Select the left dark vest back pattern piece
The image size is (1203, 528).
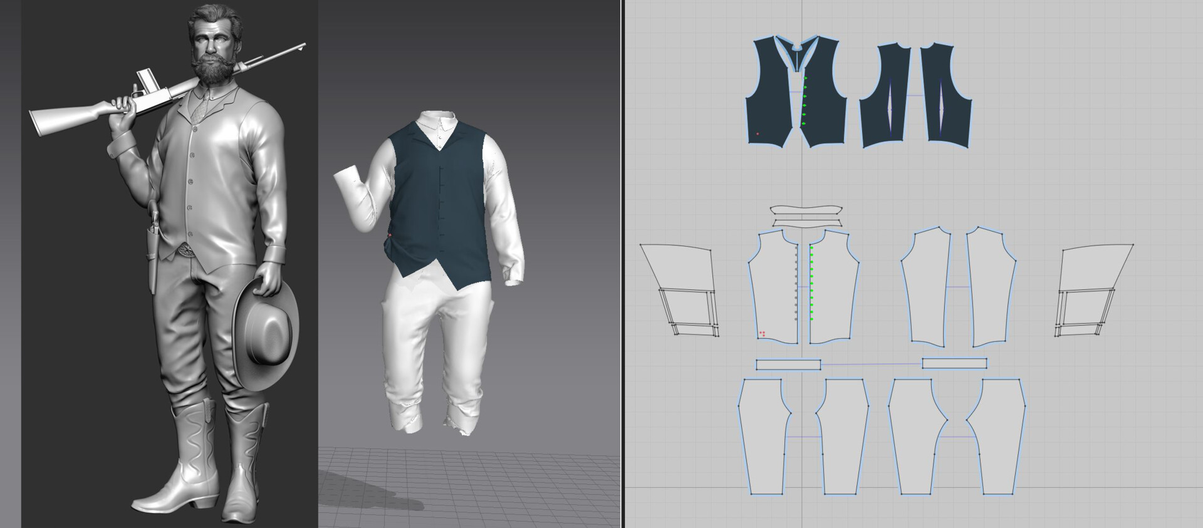point(885,97)
